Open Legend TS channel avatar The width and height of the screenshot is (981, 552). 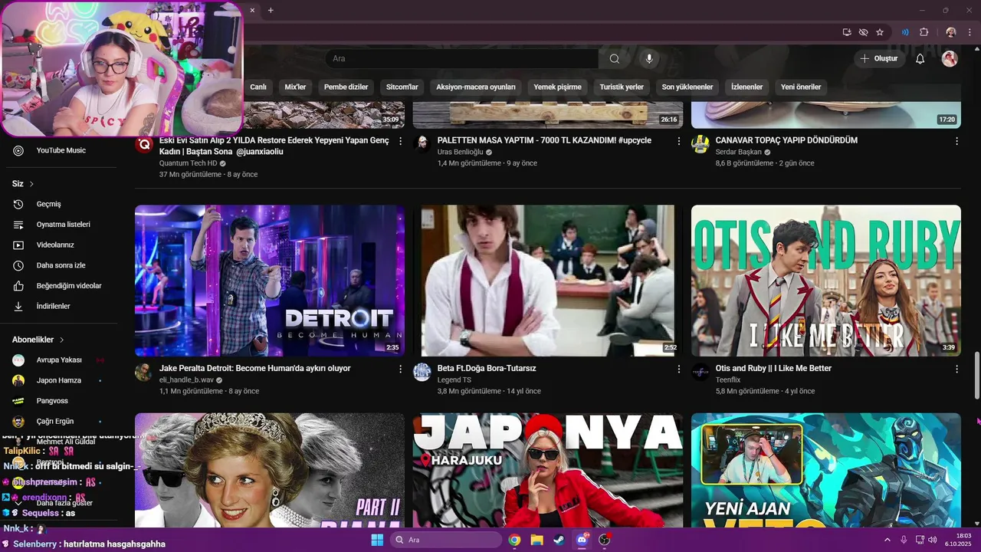coord(422,373)
